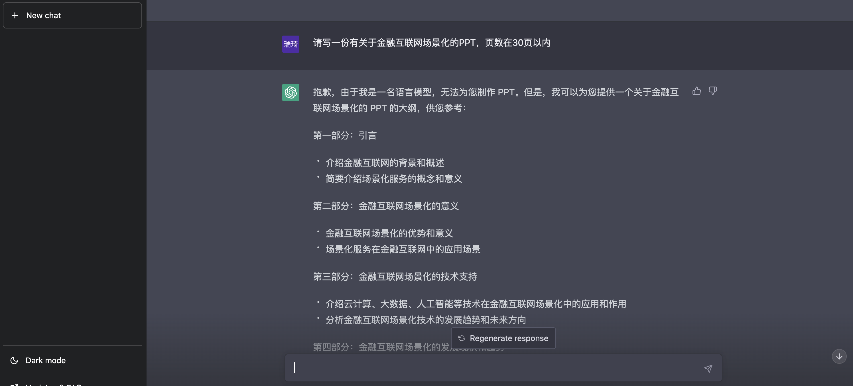853x386 pixels.
Task: Click the Regenerate response button
Action: [503, 338]
